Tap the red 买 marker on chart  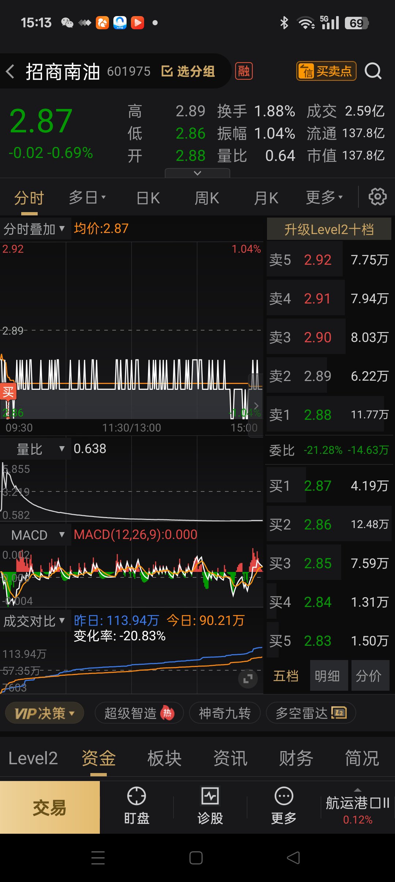[x=8, y=392]
